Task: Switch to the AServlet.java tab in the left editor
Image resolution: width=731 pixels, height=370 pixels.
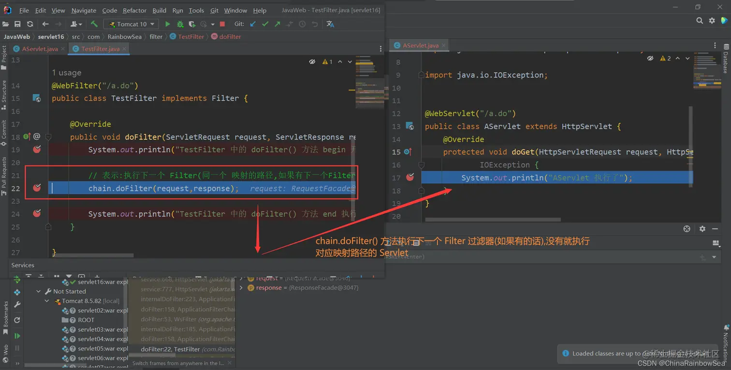Action: pyautogui.click(x=39, y=49)
